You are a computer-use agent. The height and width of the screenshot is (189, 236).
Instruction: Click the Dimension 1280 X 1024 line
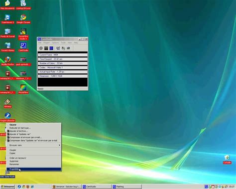(x=62, y=76)
